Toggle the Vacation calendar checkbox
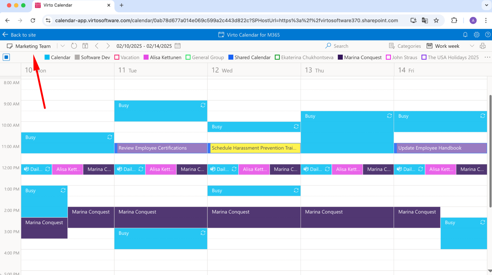Viewport: 492px width, 275px height. [117, 57]
